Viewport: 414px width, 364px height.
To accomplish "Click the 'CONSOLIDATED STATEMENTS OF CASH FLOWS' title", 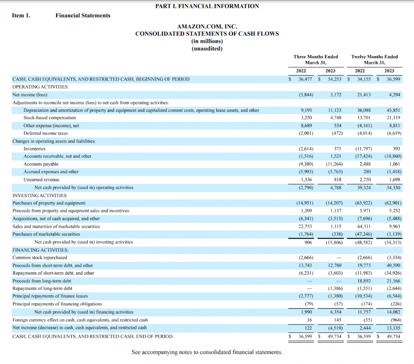I will click(207, 34).
